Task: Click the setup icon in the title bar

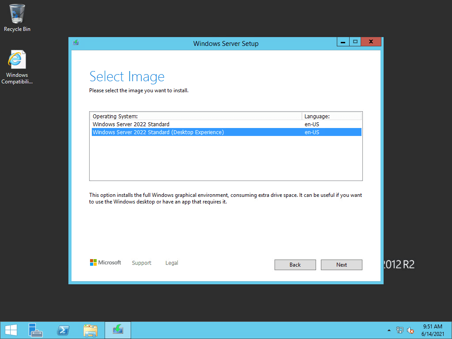Action: (75, 43)
